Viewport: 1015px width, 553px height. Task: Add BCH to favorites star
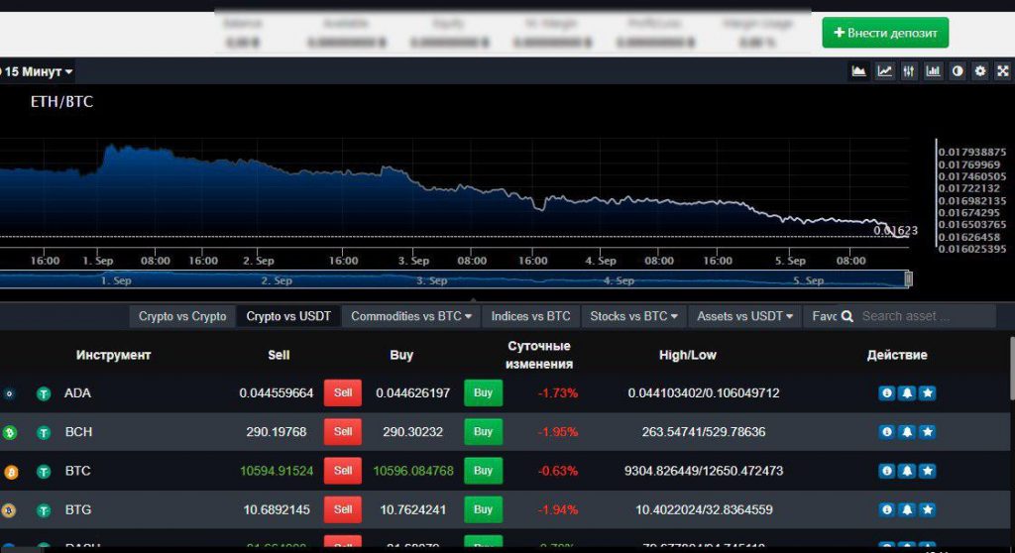928,432
